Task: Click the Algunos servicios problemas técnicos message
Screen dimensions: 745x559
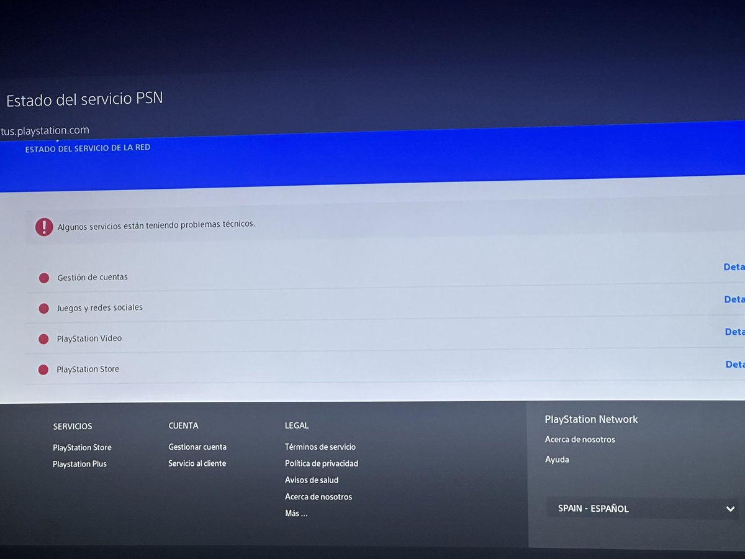Action: click(x=156, y=225)
